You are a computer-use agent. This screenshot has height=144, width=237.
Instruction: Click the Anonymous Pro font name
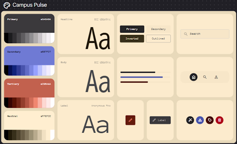(101, 105)
